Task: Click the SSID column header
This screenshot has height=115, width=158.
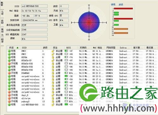Action: [24, 48]
